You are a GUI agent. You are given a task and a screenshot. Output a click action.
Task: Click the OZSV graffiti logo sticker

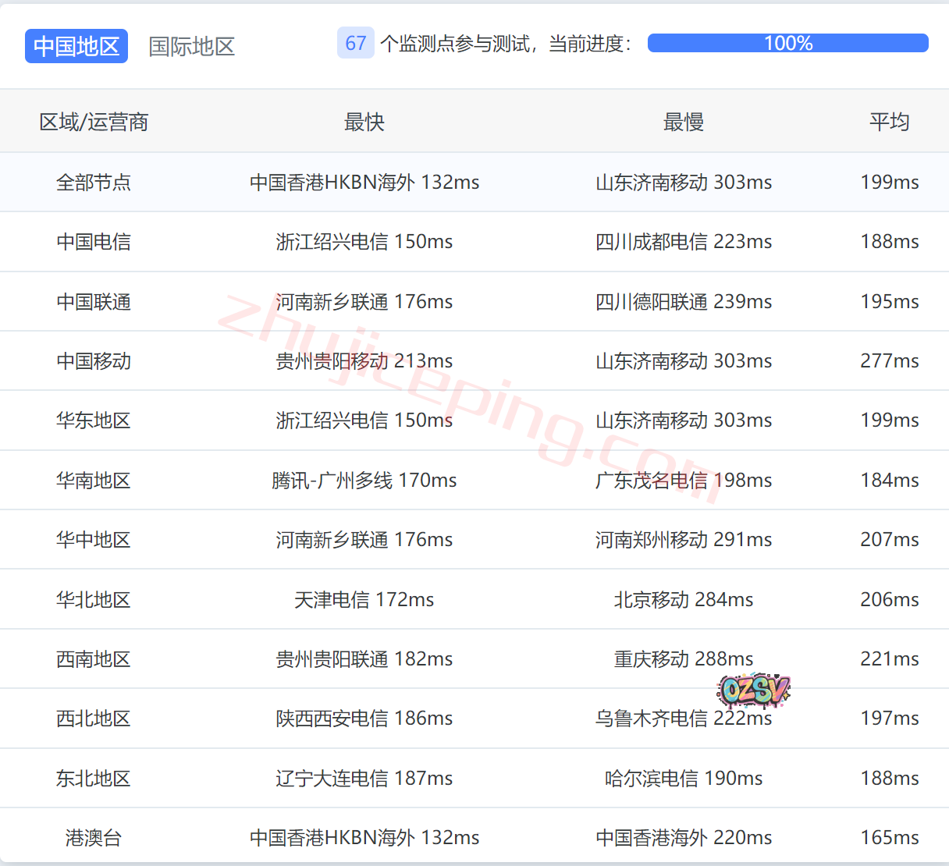click(753, 690)
